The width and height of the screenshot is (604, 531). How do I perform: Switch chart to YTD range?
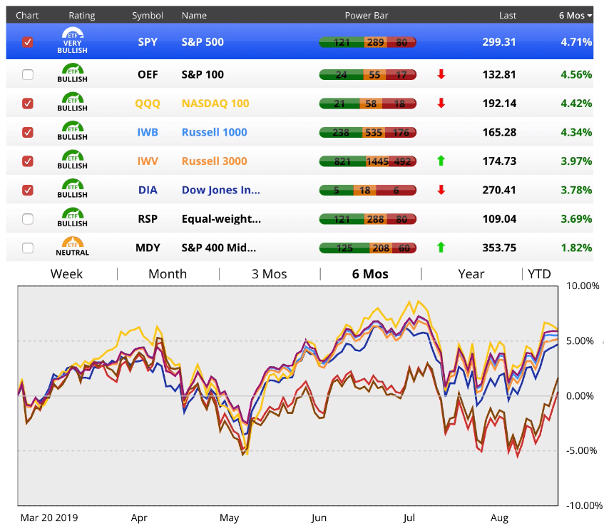coord(539,274)
